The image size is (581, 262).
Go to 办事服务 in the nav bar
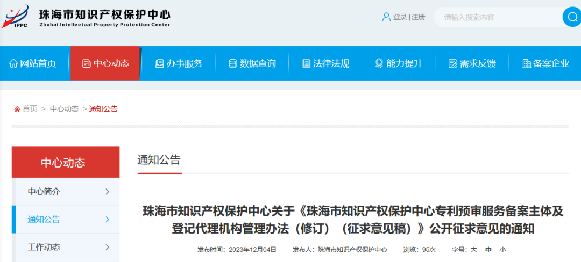coord(179,63)
